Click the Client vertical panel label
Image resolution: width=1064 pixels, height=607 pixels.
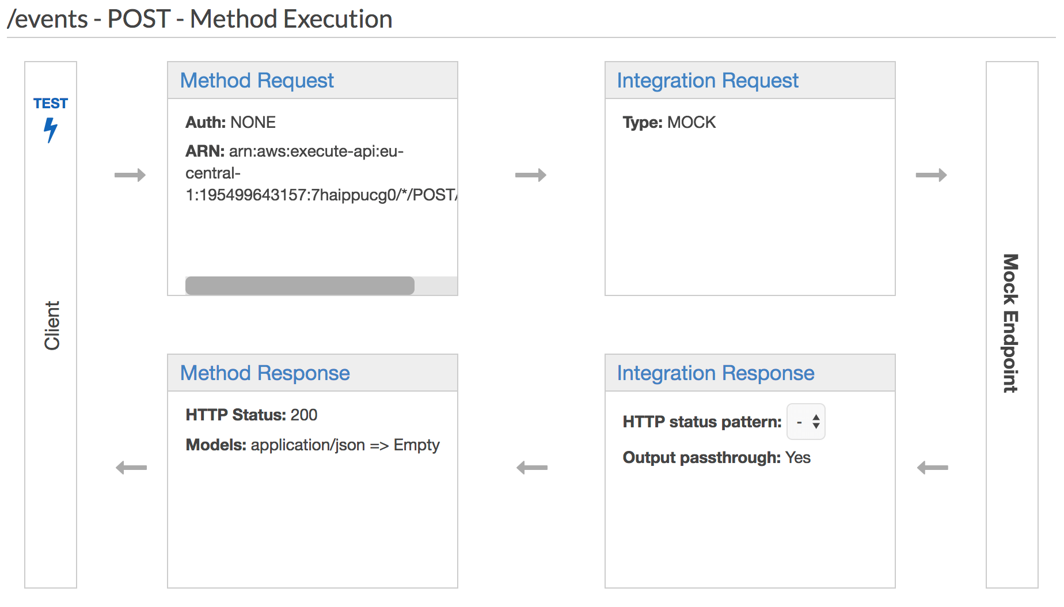(x=52, y=325)
